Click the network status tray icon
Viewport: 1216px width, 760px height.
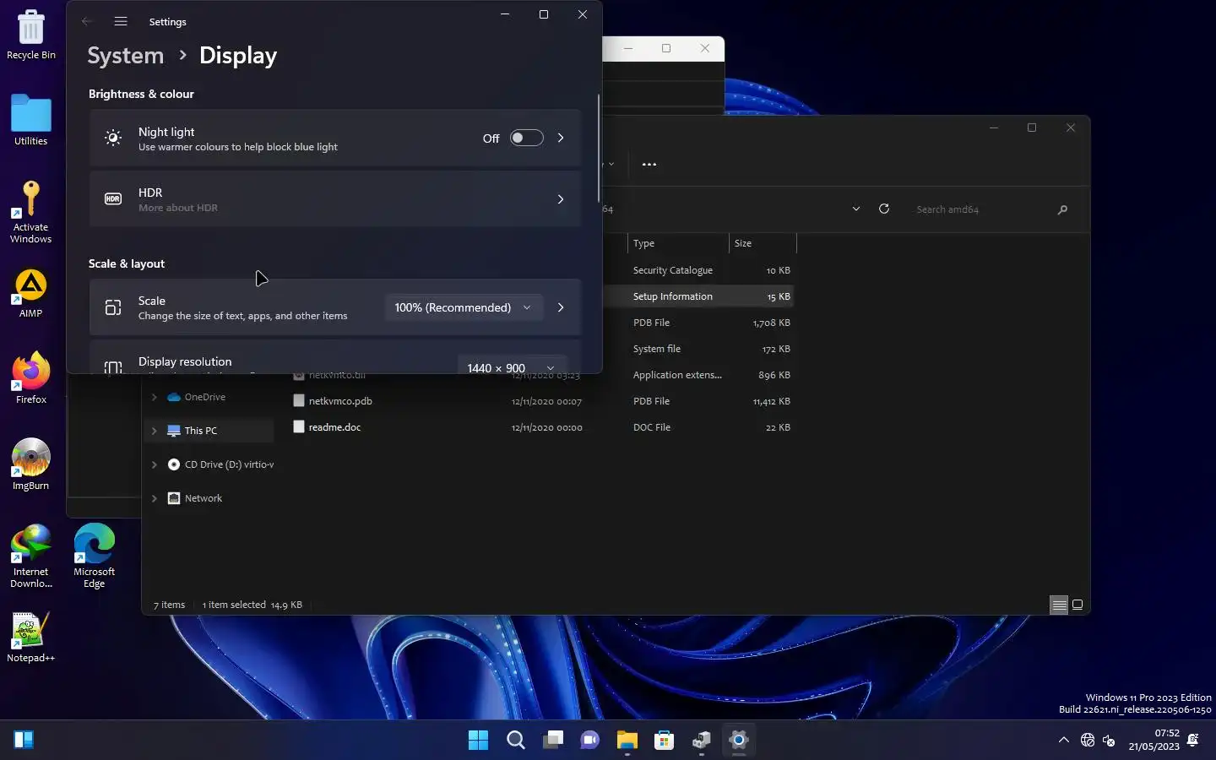click(x=1088, y=740)
